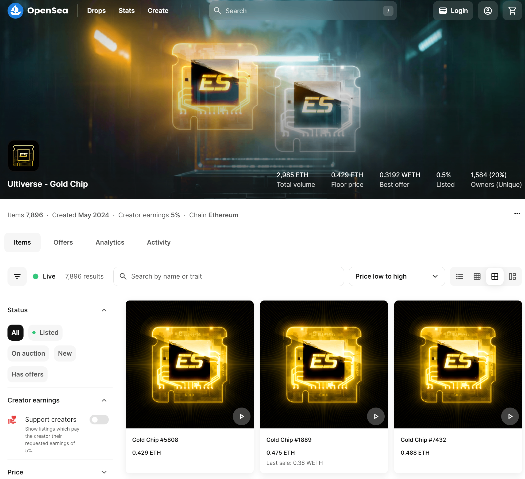Play the Gold Chip #7432 video
The height and width of the screenshot is (479, 525).
510,416
